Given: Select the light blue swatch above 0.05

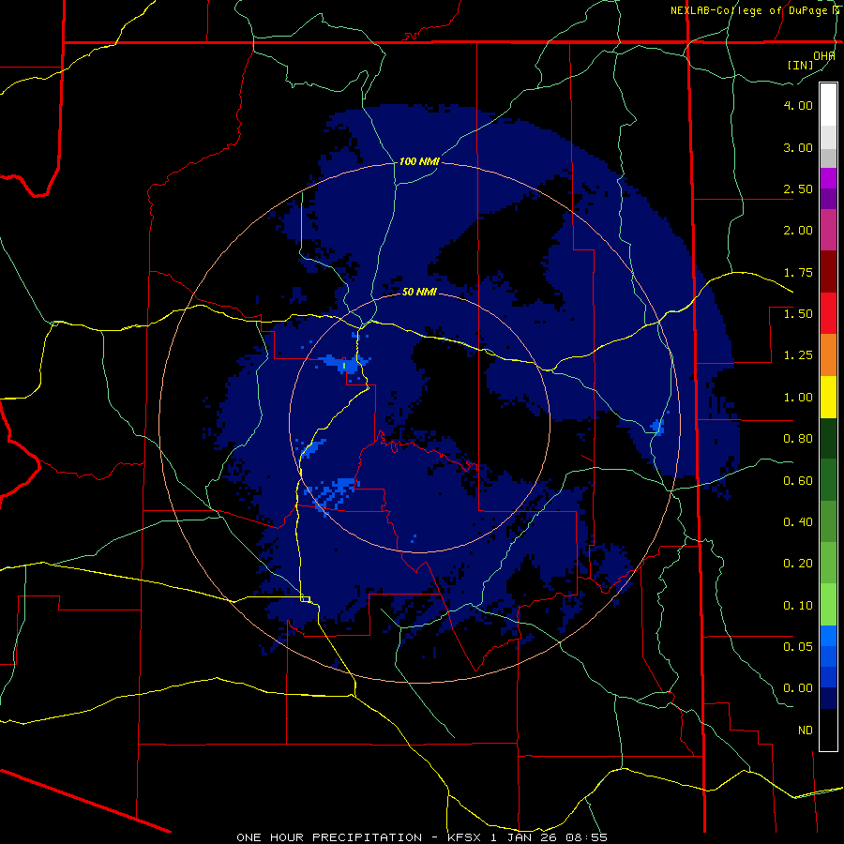Looking at the screenshot, I should click(x=828, y=636).
